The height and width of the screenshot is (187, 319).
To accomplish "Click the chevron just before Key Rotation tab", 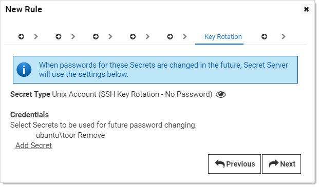I will tap(185, 37).
